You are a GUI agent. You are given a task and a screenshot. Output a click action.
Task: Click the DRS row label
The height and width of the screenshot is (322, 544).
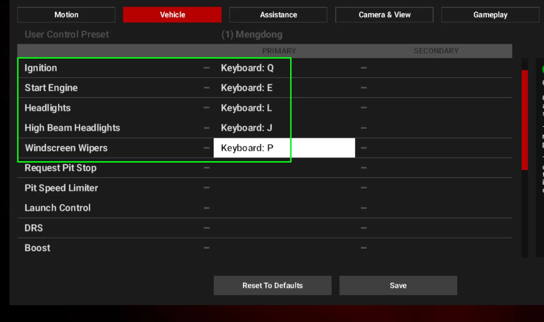tap(34, 228)
